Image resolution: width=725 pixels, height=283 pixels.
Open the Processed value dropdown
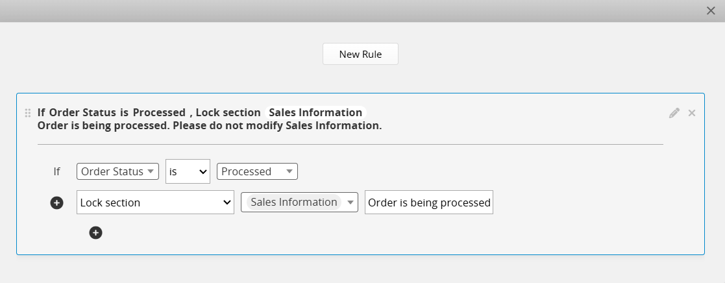(x=257, y=171)
